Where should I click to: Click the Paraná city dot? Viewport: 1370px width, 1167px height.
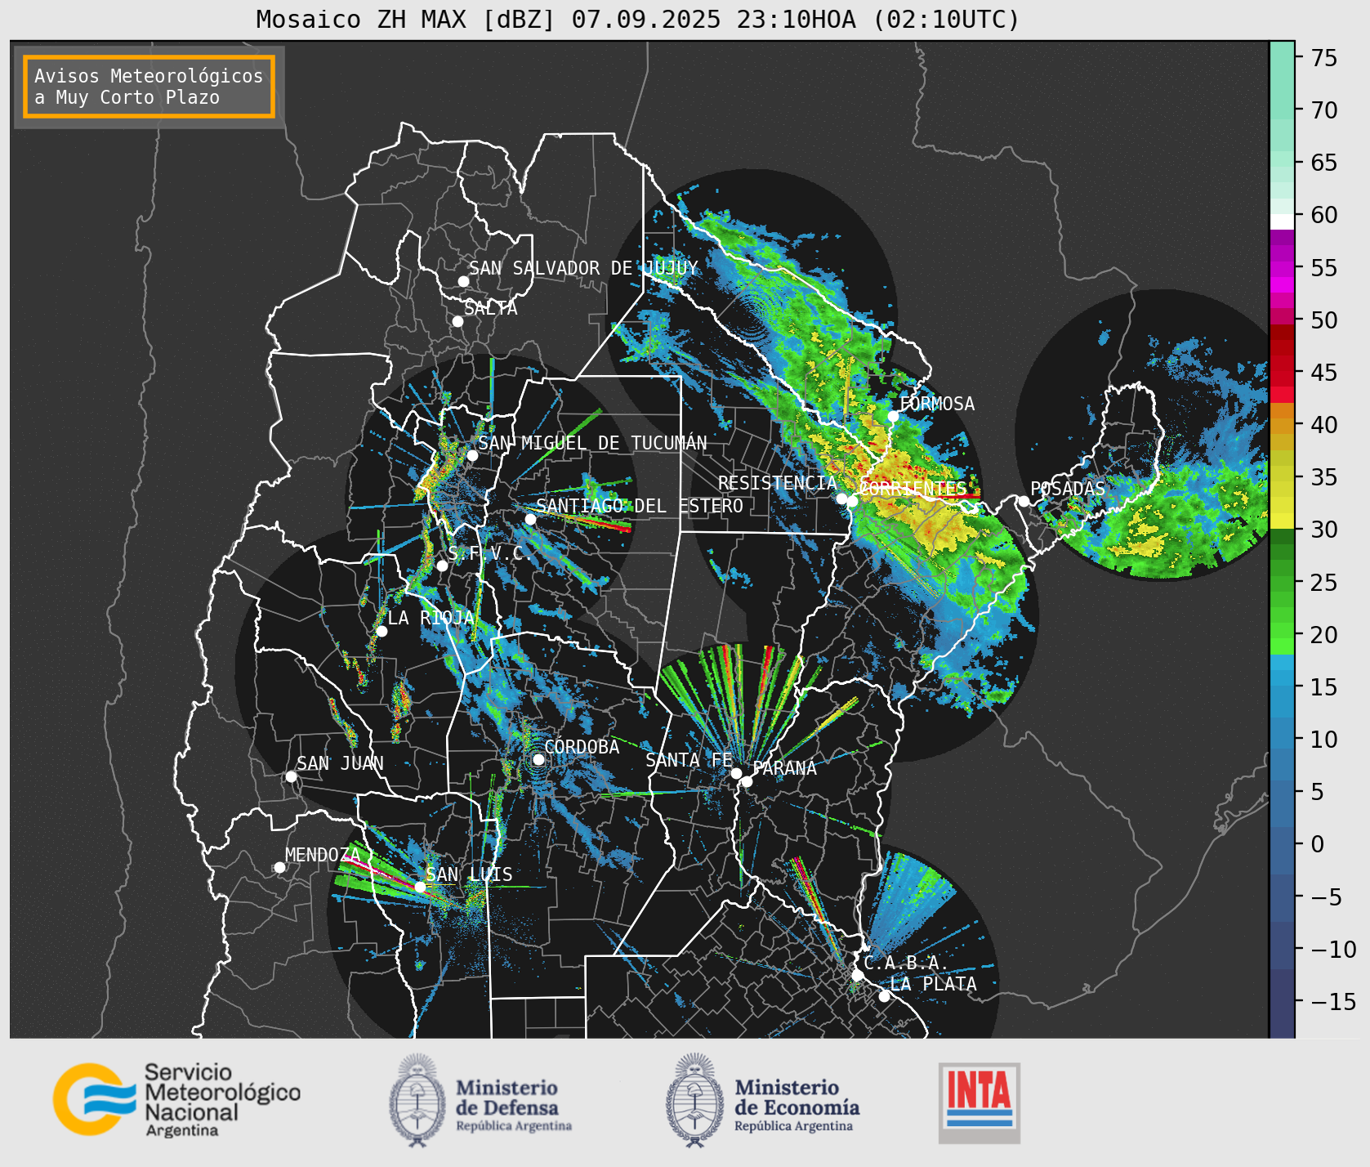tap(747, 781)
